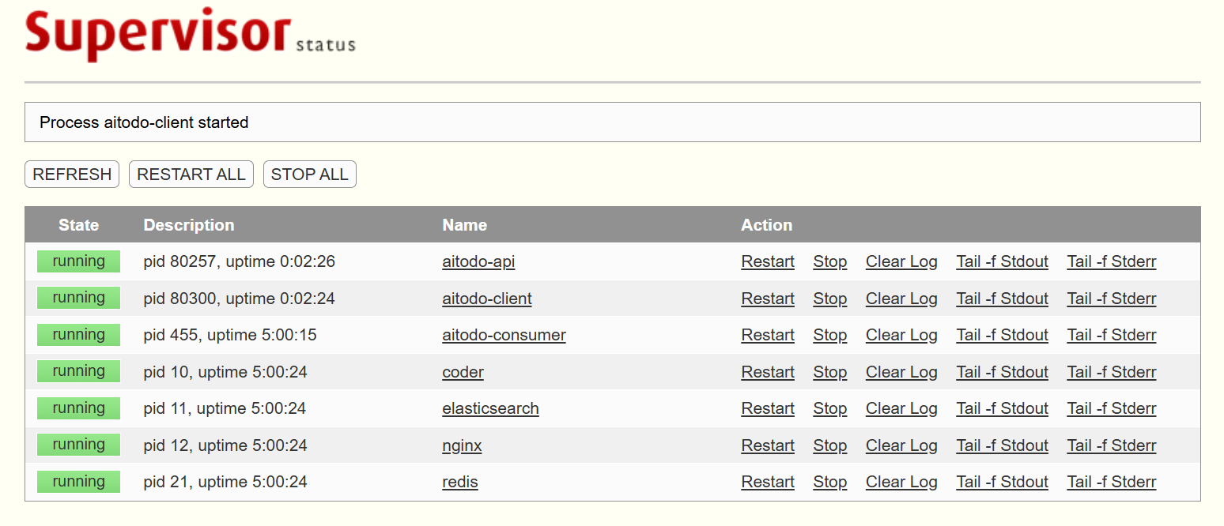
Task: Stop the aitodo-api process
Action: (830, 261)
